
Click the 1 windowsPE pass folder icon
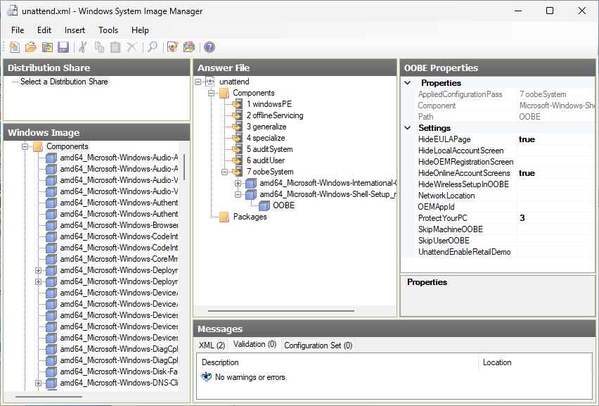click(237, 104)
